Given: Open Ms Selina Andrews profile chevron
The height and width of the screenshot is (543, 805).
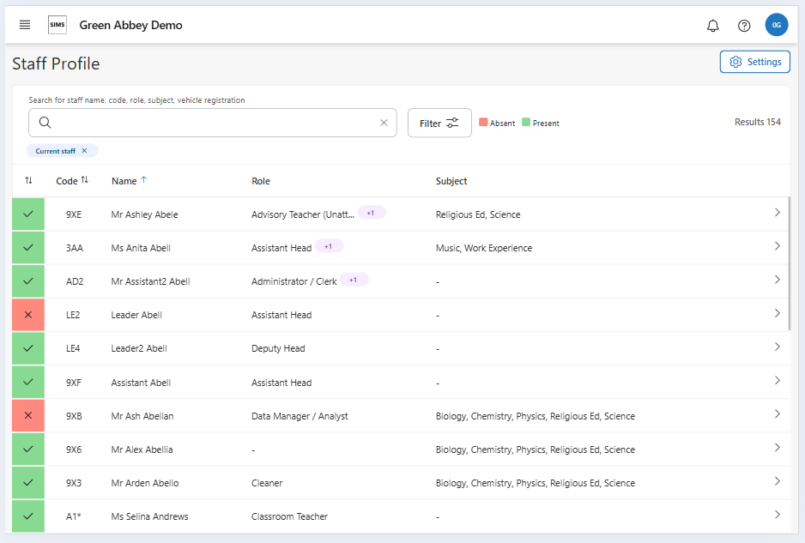Looking at the screenshot, I should [777, 516].
